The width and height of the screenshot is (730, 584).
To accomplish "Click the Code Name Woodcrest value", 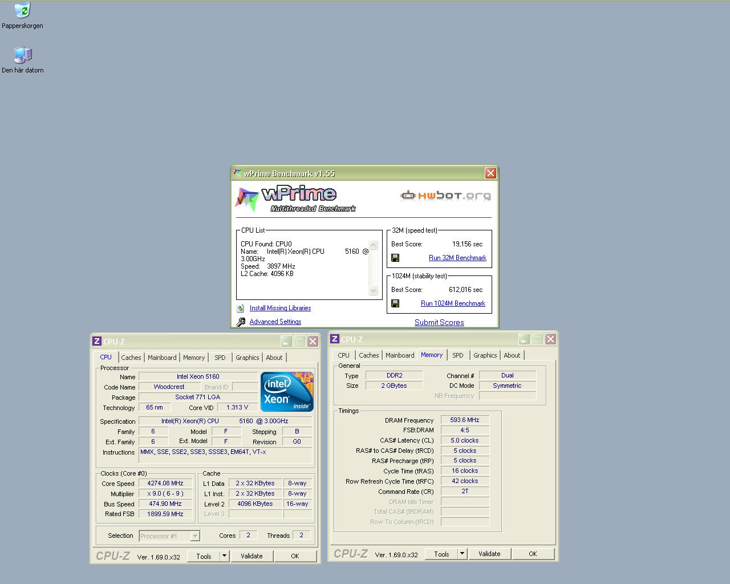I will tap(169, 387).
